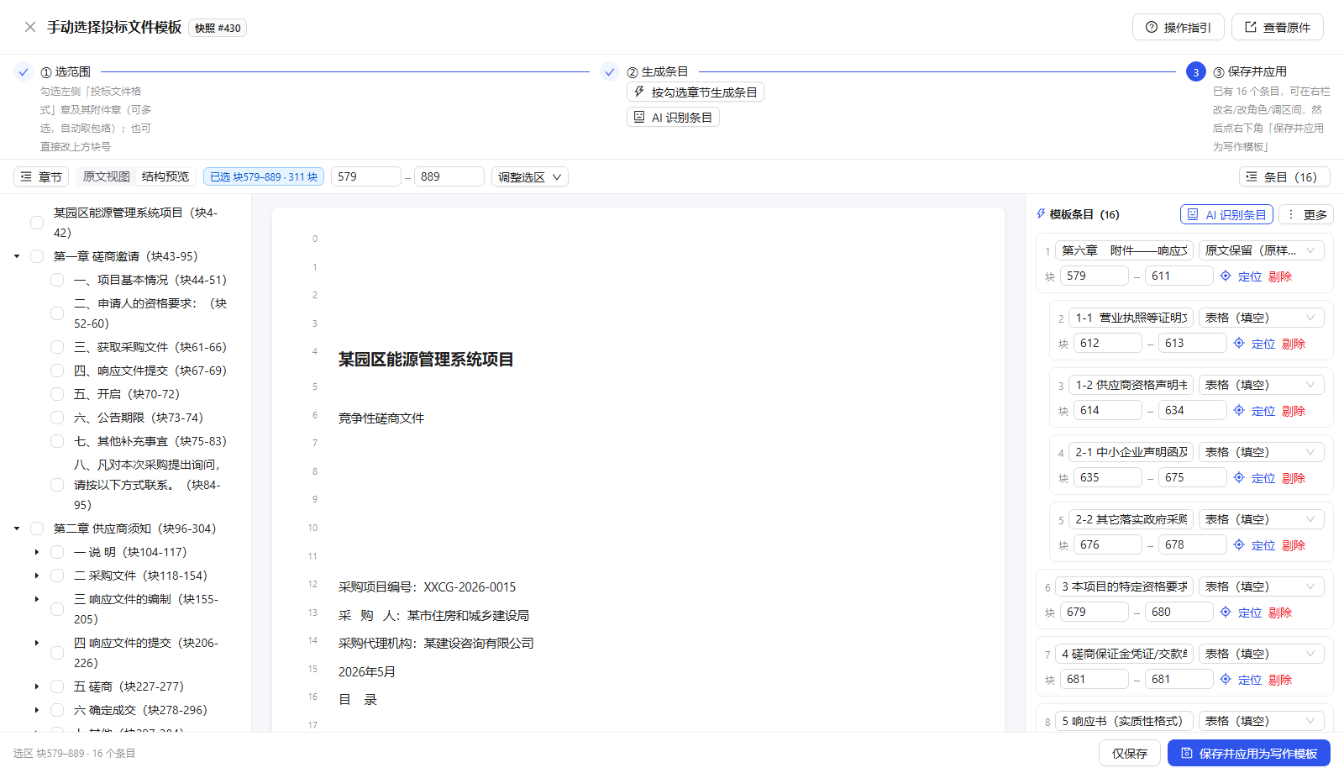Locate 3 本项目的特定资格要求 item
This screenshot has height=773, width=1344.
pos(1241,613)
